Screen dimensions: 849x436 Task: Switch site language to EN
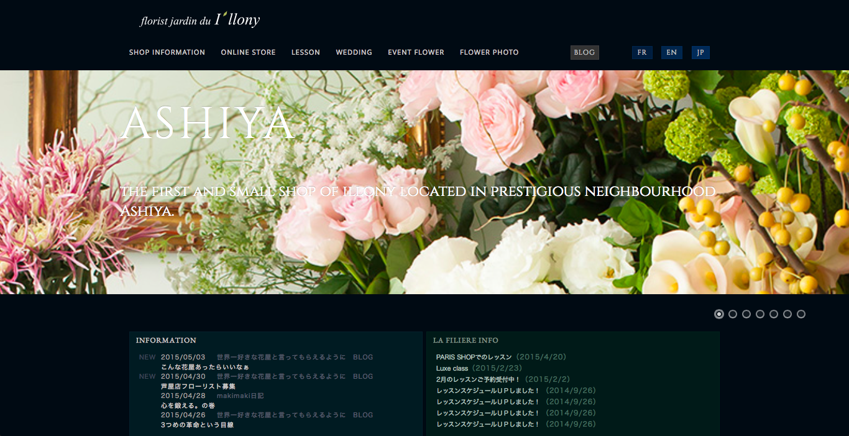(x=671, y=52)
